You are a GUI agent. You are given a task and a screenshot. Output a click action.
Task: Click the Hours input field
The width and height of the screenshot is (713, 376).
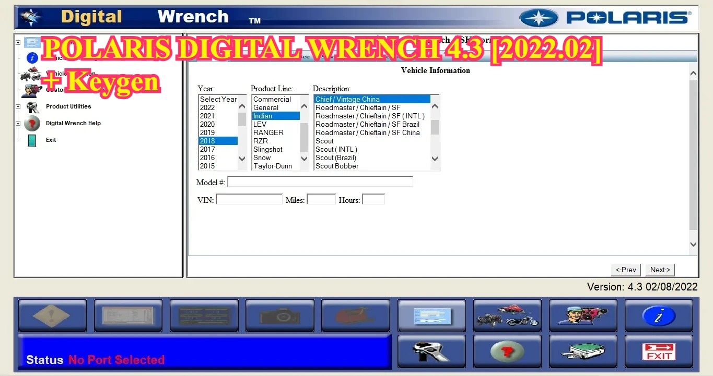(373, 199)
